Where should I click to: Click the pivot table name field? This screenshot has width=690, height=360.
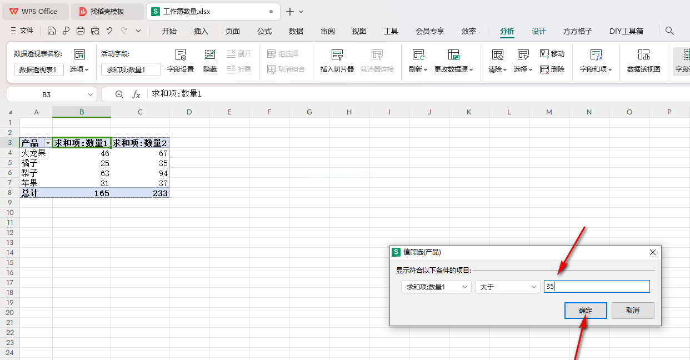[39, 69]
